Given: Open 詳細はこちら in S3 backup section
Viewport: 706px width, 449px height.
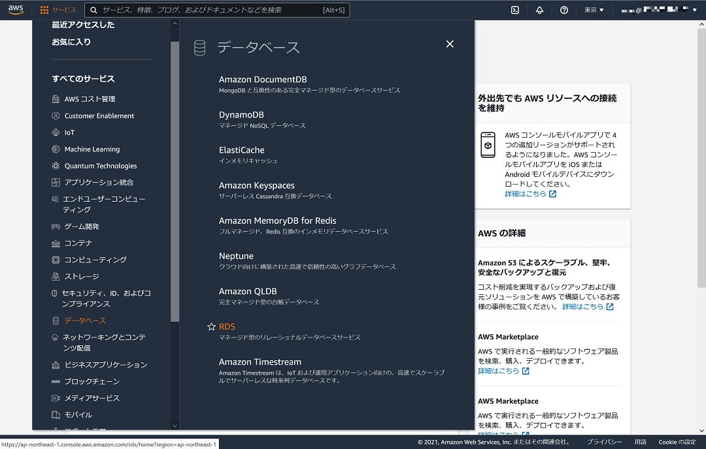Looking at the screenshot, I should tap(588, 307).
